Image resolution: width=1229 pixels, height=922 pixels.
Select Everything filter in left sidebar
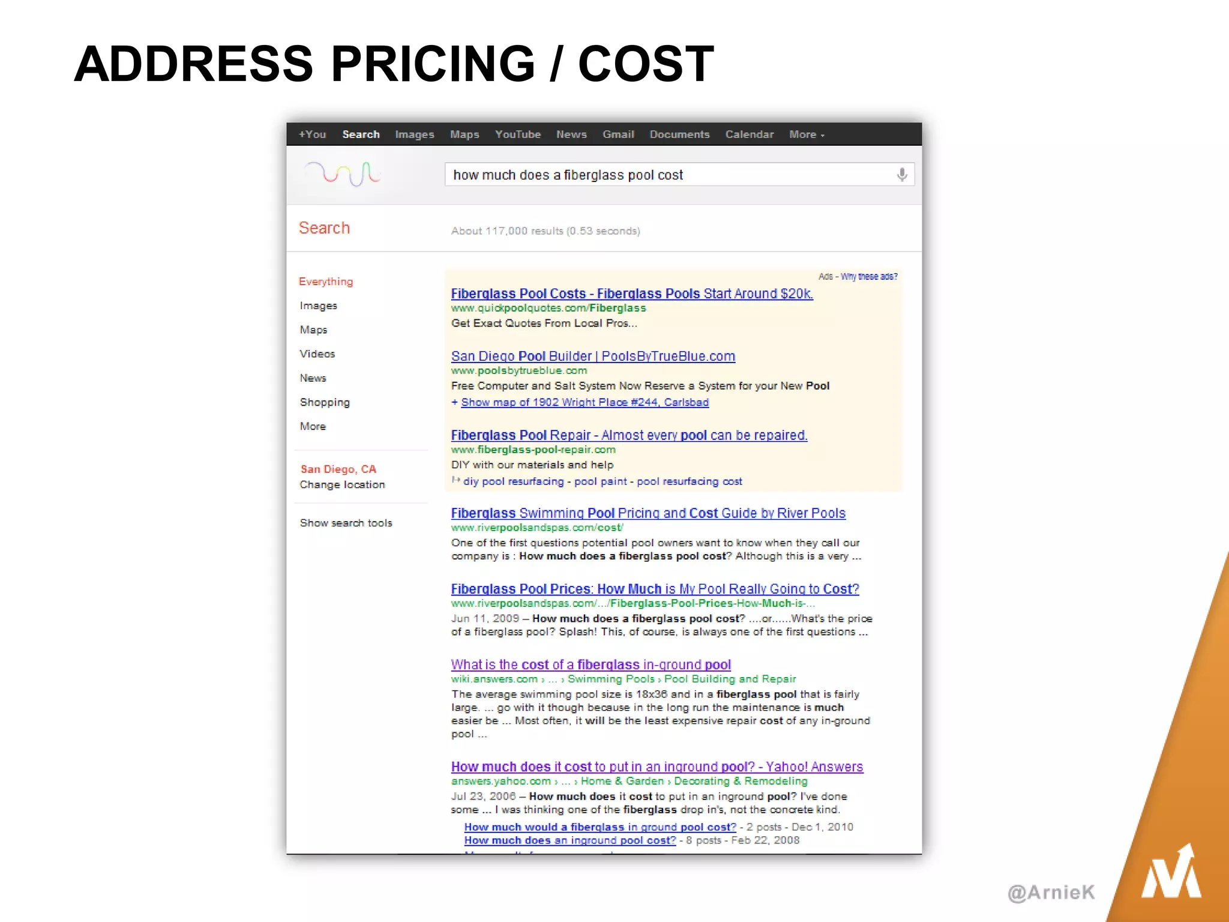click(x=326, y=282)
